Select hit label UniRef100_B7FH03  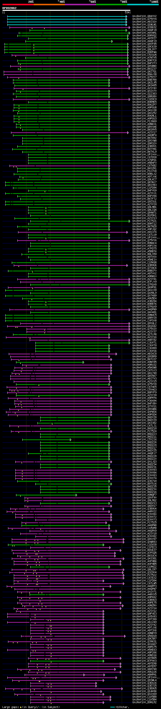(144, 661)
